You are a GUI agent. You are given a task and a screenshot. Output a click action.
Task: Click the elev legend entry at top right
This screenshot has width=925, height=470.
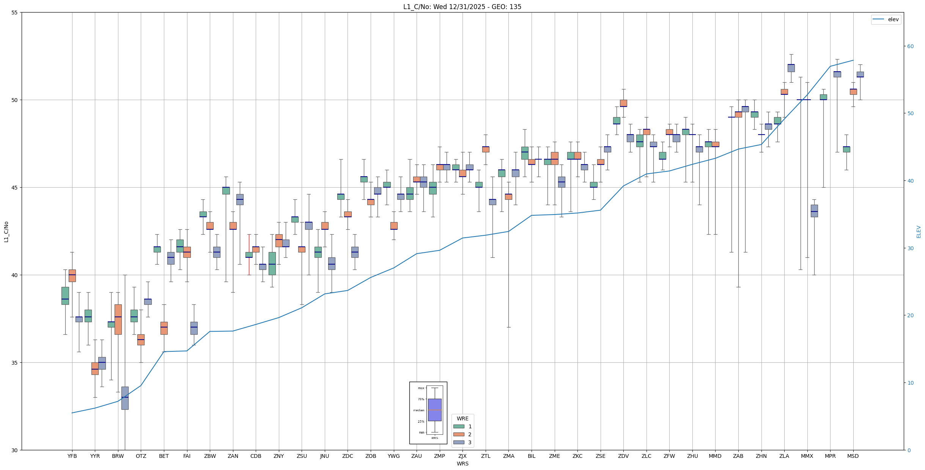click(x=893, y=19)
